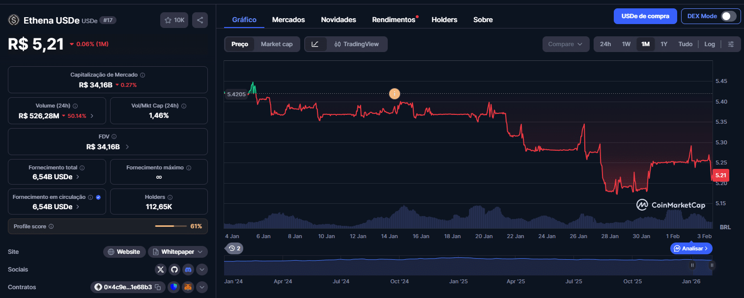Click the MetaMask fox icon
The image size is (744, 298).
188,287
